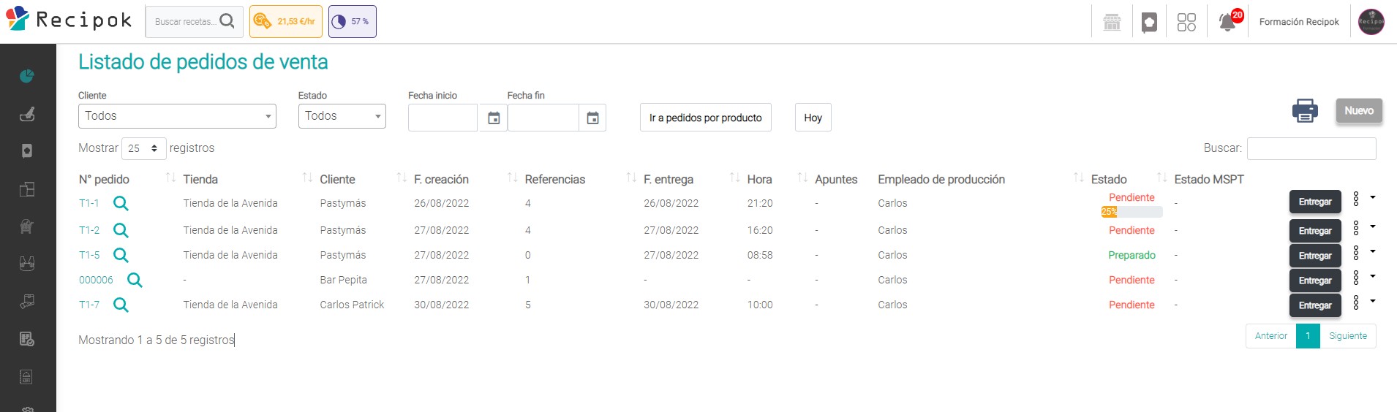View details magnifier for order T1-5
The width and height of the screenshot is (1397, 412).
pyautogui.click(x=121, y=256)
